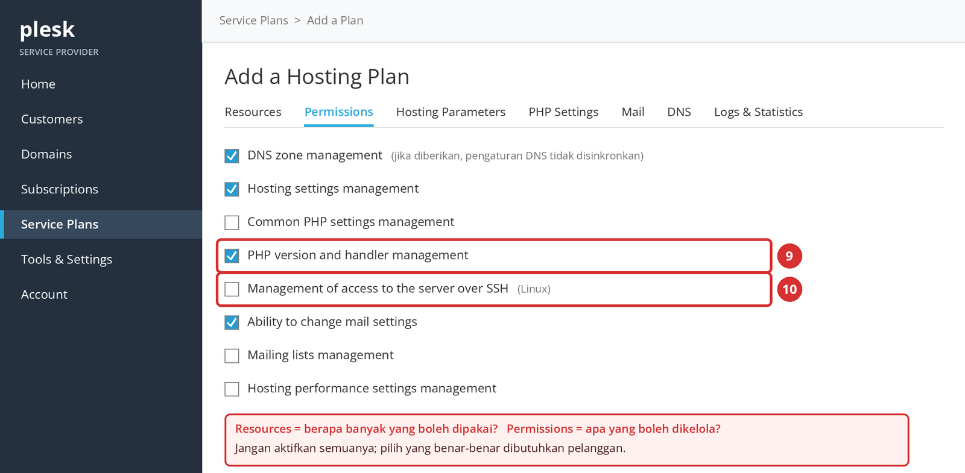Enable SSH server access management checkbox
965x473 pixels.
click(232, 289)
